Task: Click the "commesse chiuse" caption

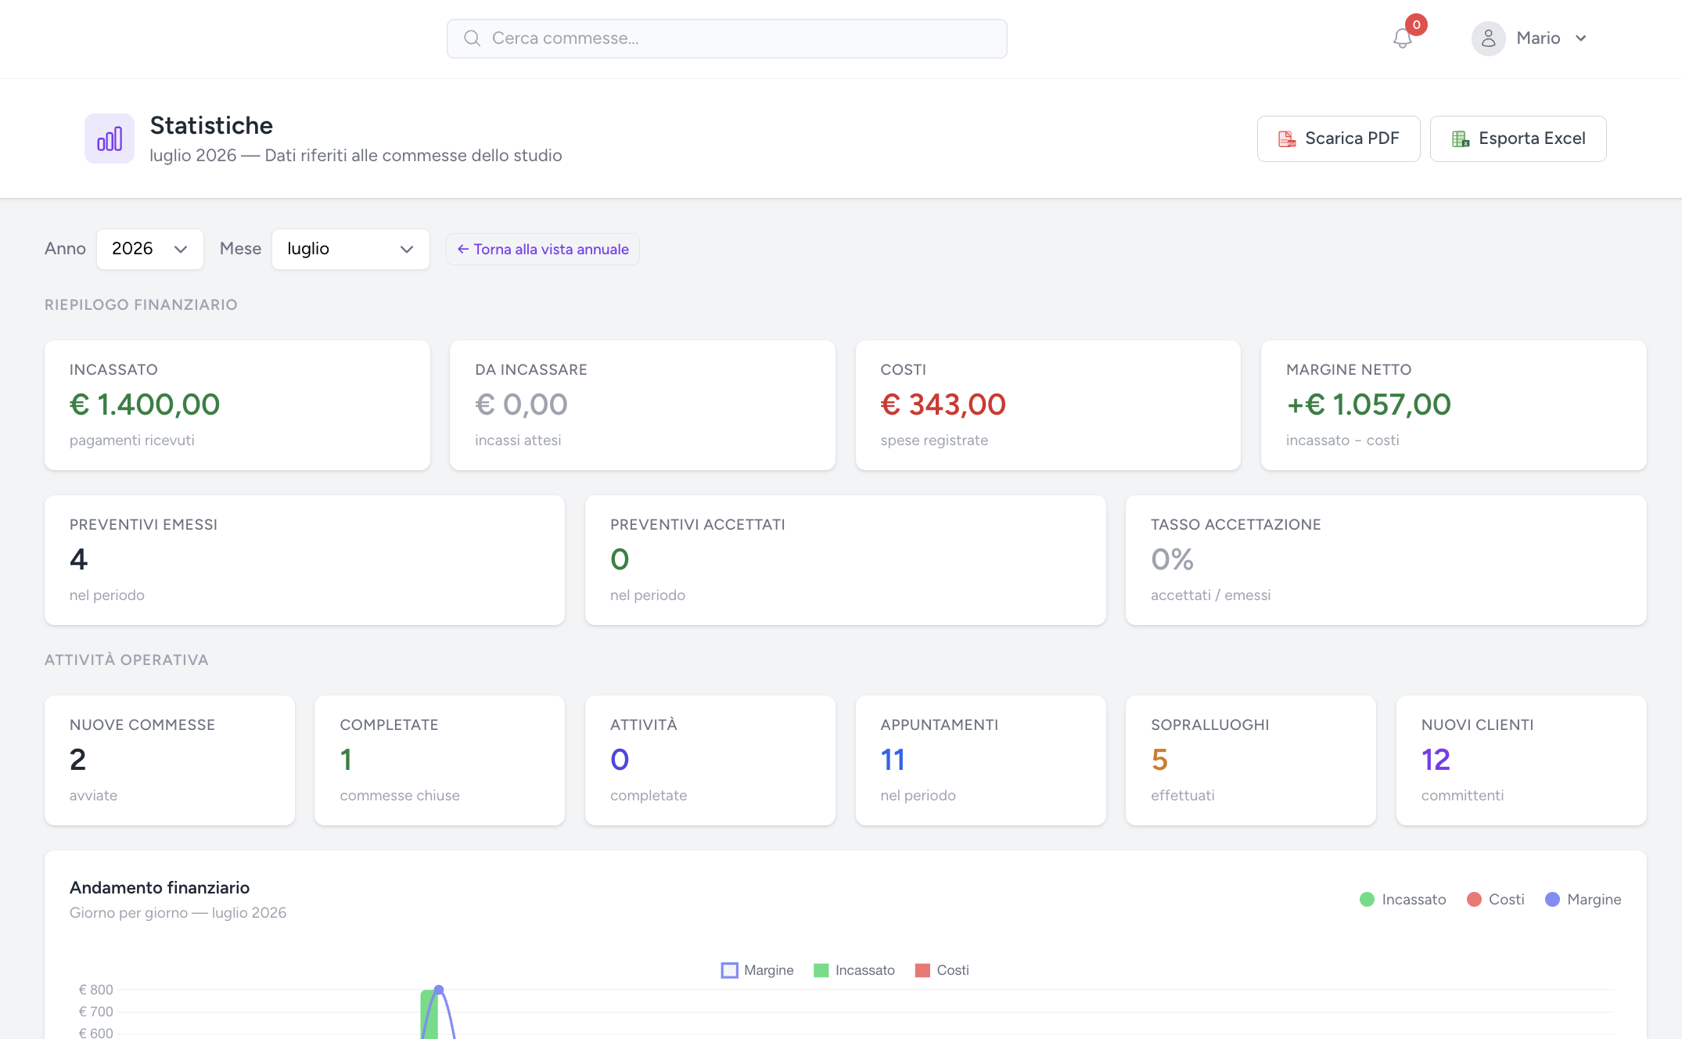Action: [x=400, y=796]
